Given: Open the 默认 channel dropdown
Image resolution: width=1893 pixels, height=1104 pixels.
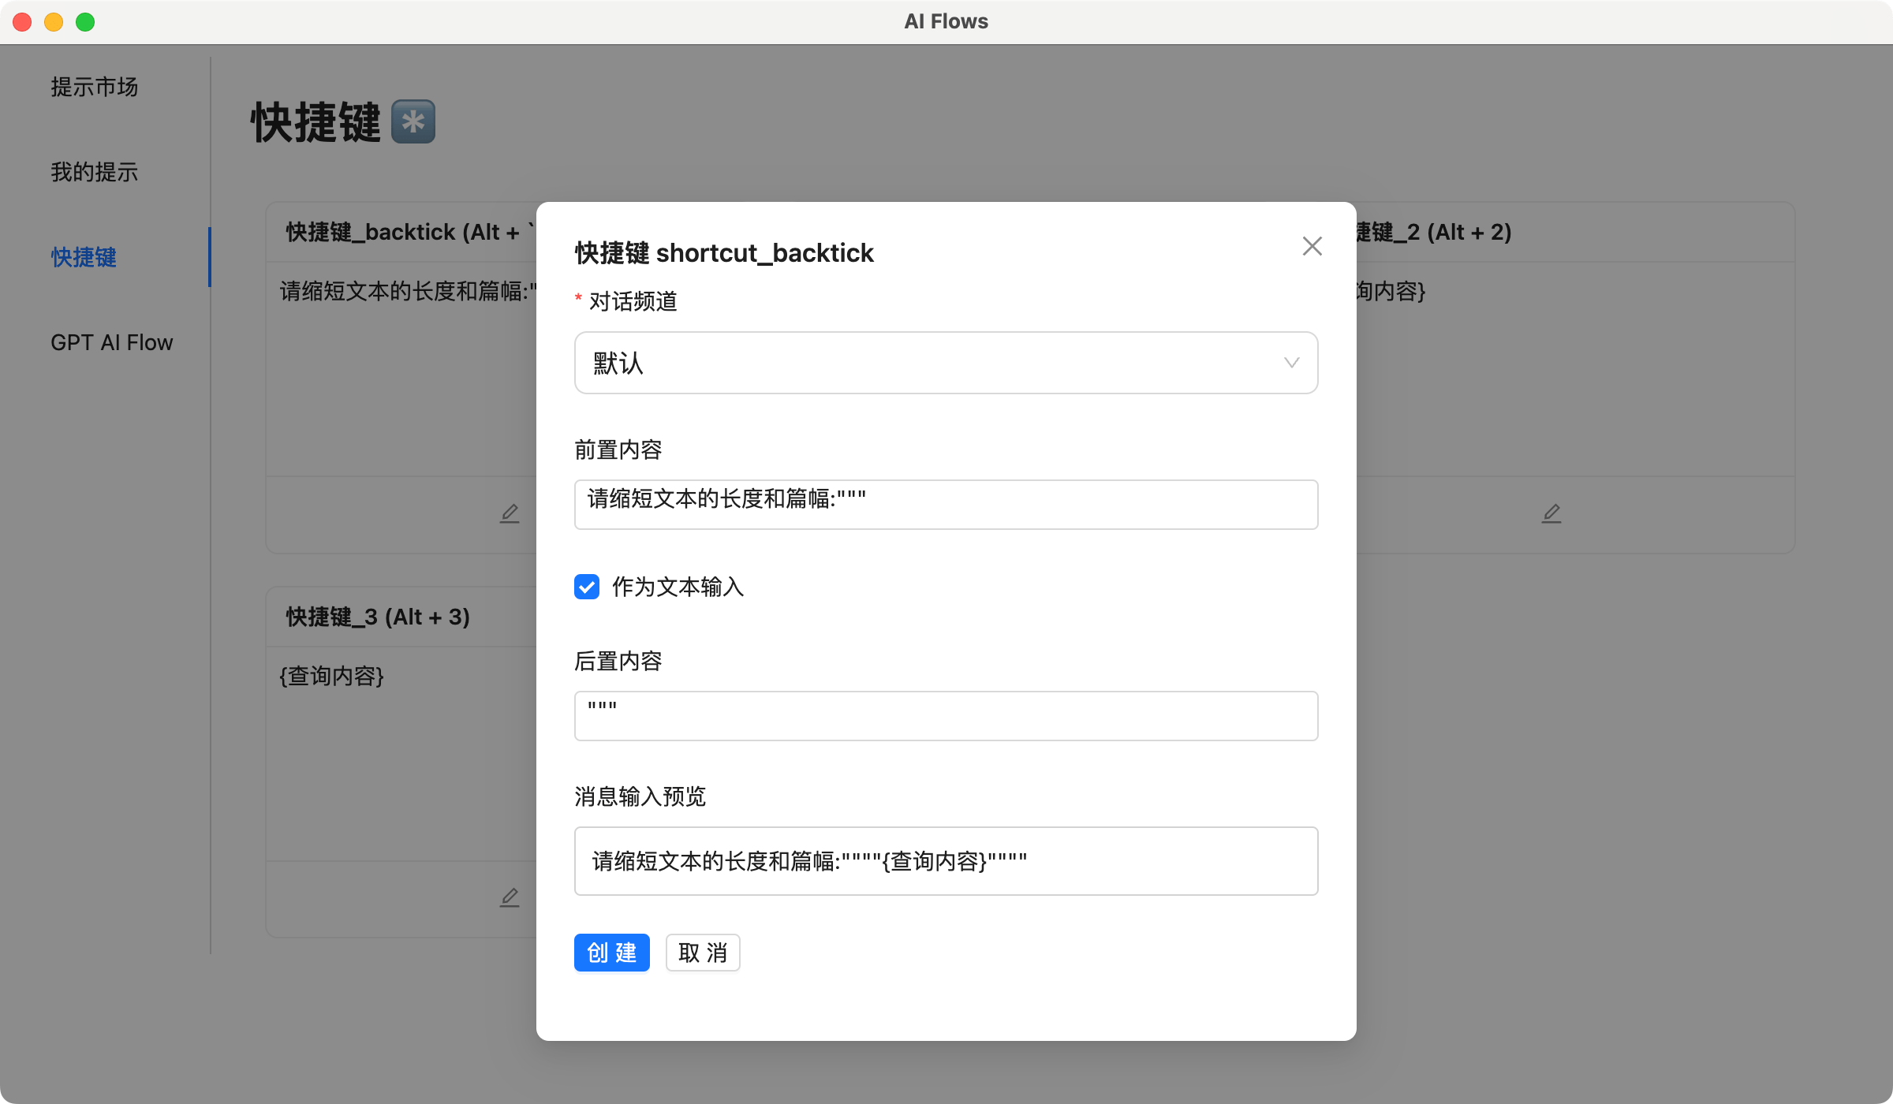Looking at the screenshot, I should coord(945,363).
